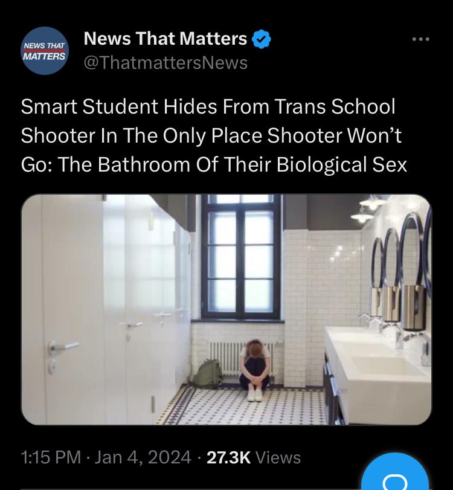Open the News That Matters display name

tap(165, 39)
